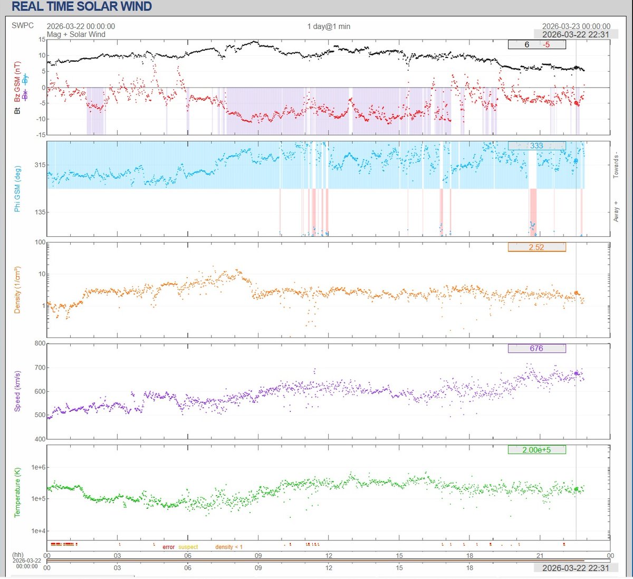This screenshot has width=633, height=579.
Task: Select the SWPC source label
Action: (23, 25)
